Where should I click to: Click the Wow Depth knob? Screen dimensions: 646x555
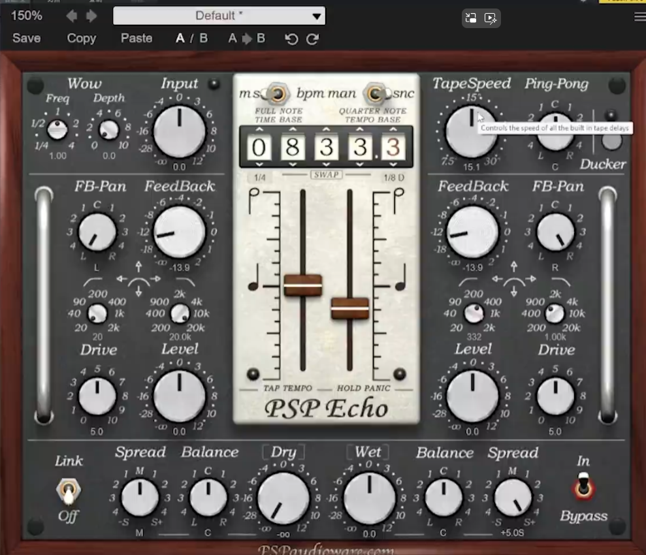click(109, 130)
